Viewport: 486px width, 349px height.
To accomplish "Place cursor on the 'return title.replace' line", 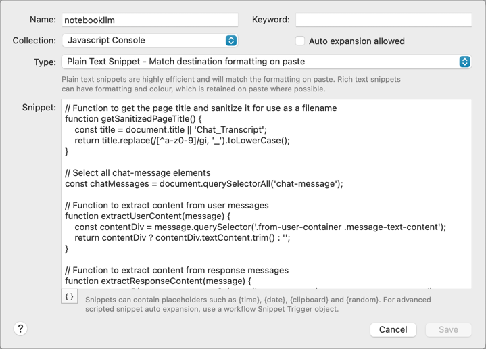I will click(x=183, y=141).
